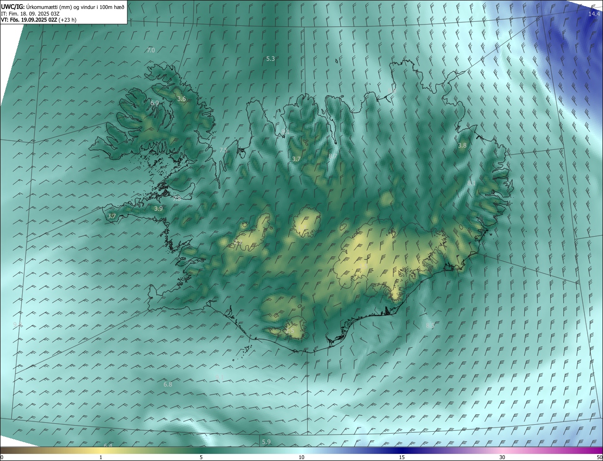
Task: Select the initial time line 'IT: Fim. 18. 09. 2025 03Z'
Action: (31, 13)
